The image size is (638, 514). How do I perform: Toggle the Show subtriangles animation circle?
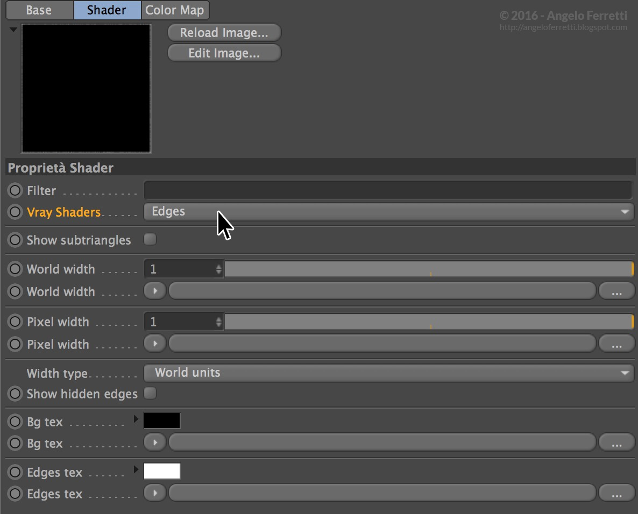pyautogui.click(x=15, y=240)
